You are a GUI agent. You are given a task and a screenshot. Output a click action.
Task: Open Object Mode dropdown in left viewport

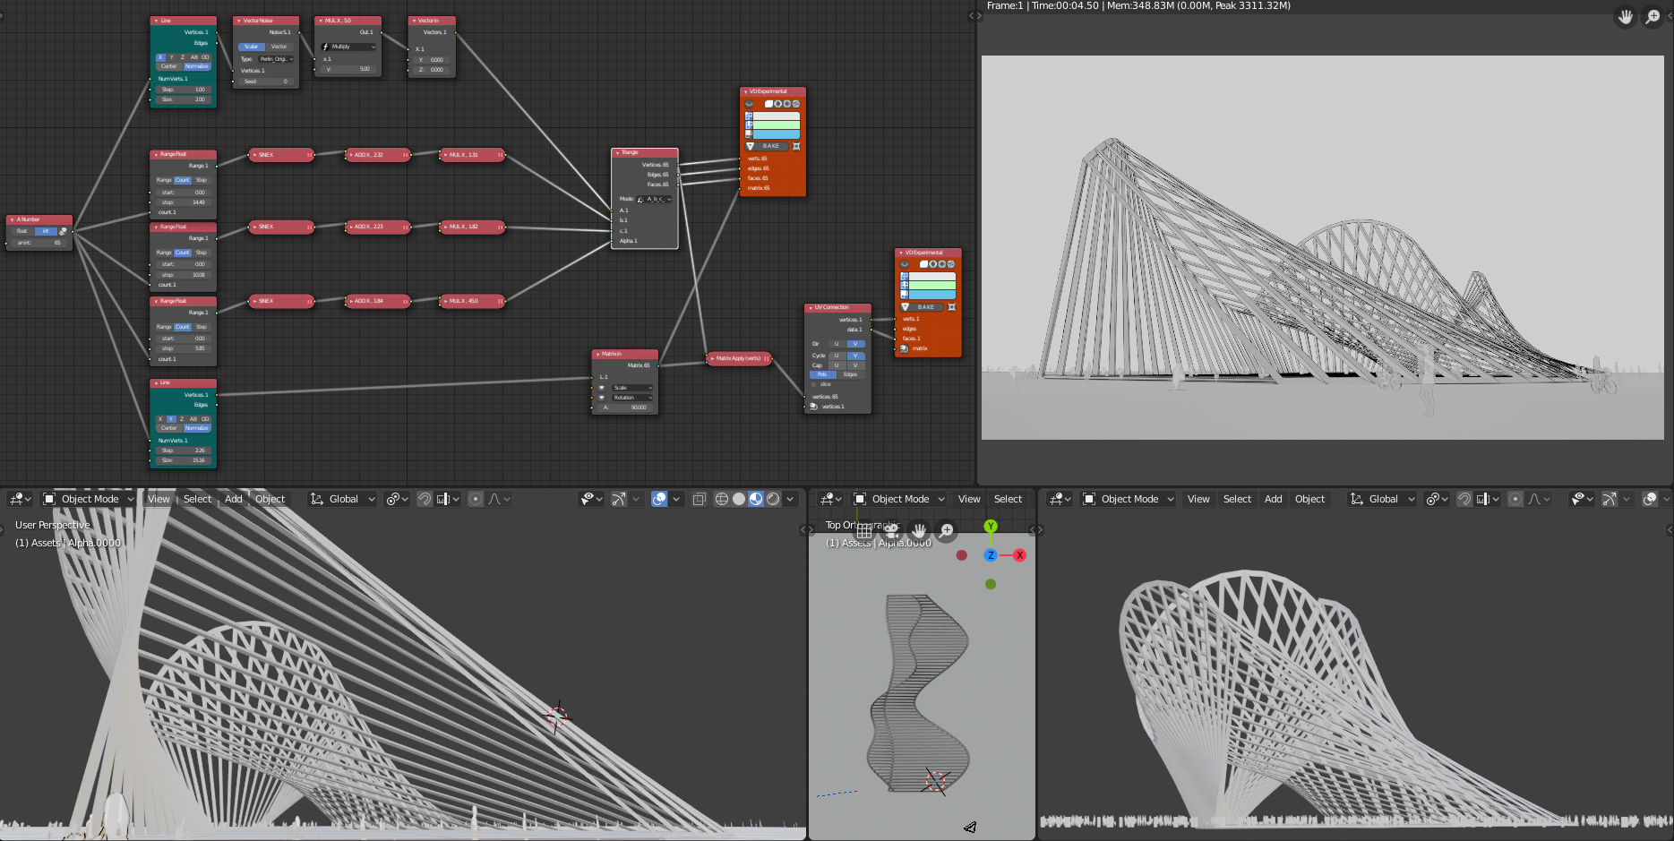point(88,499)
